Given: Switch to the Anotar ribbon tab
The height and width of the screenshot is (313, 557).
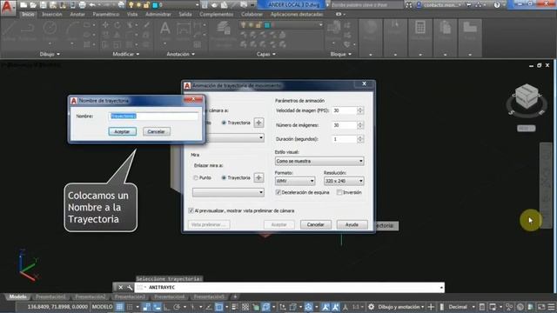Looking at the screenshot, I should [x=77, y=15].
